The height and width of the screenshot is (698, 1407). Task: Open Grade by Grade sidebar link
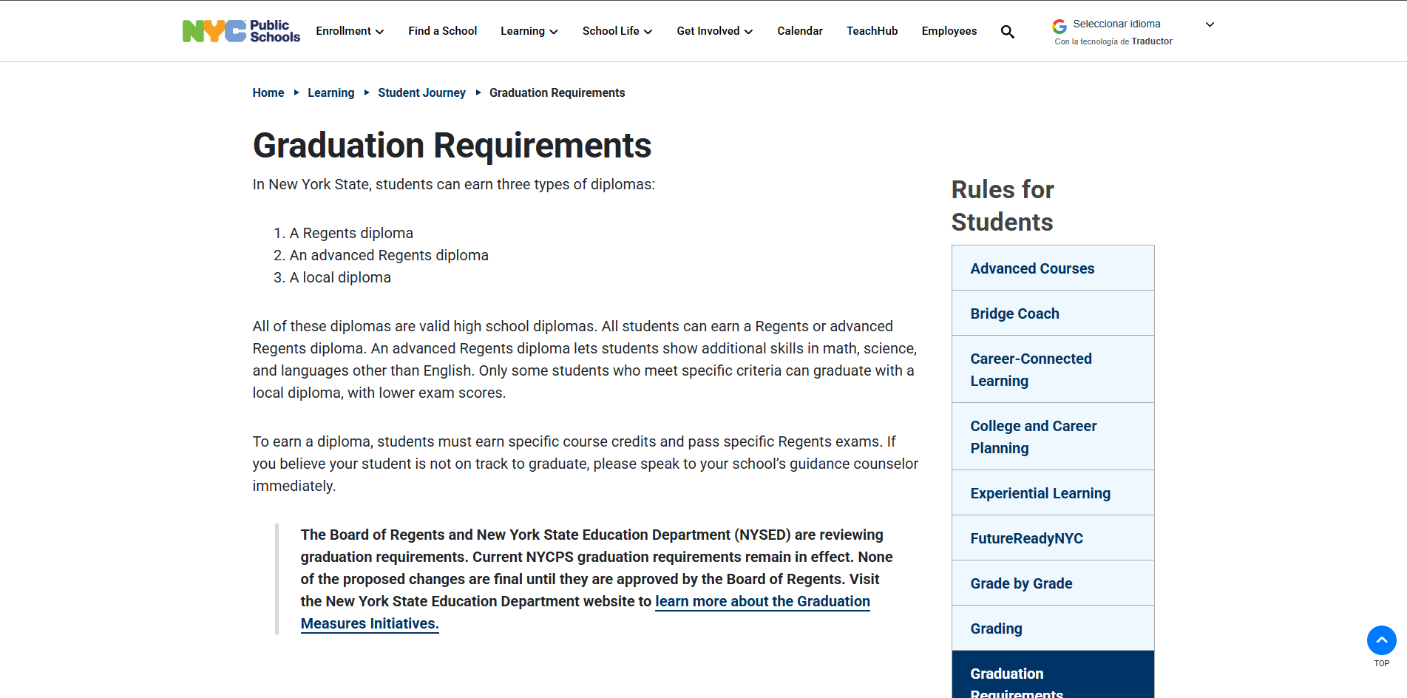point(1053,583)
